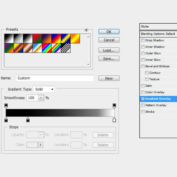Select Bevel and Emboss in Styles list
Viewport: 177px width, 177px height.
(157, 66)
